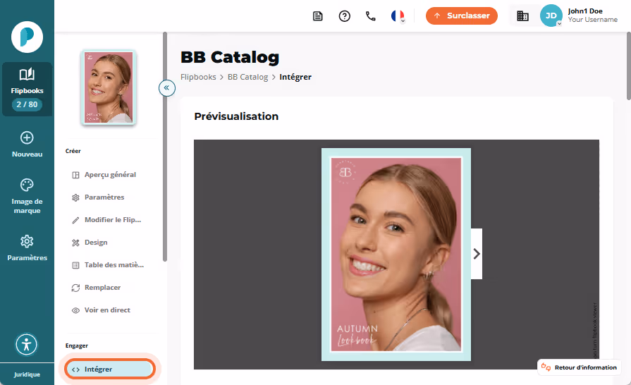631x385 pixels.
Task: Open the JD user avatar menu
Action: 551,16
